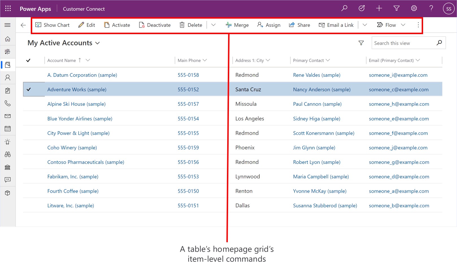Open the Flow dropdown chevron

pyautogui.click(x=403, y=25)
